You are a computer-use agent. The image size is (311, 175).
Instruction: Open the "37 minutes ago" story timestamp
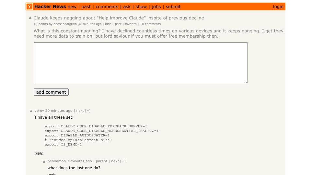click(90, 24)
